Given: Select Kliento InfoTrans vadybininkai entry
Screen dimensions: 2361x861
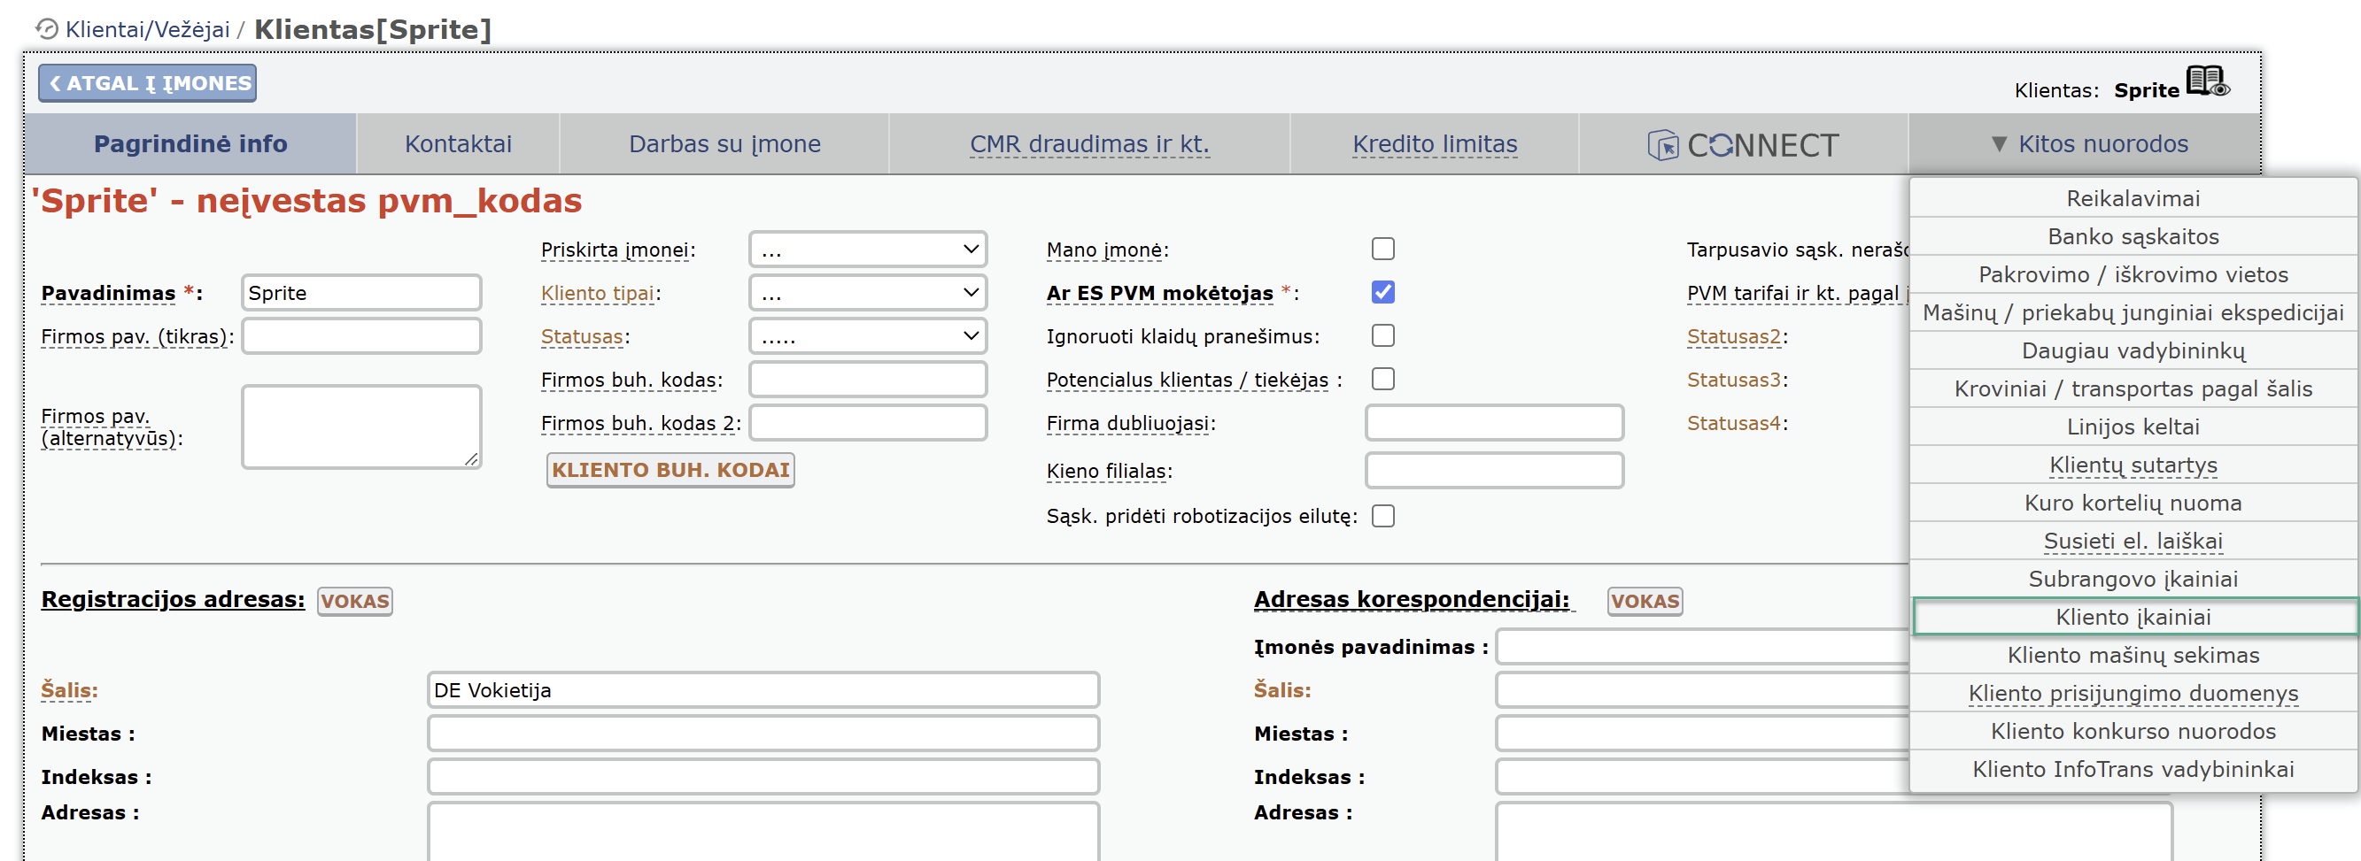Looking at the screenshot, I should point(2133,769).
